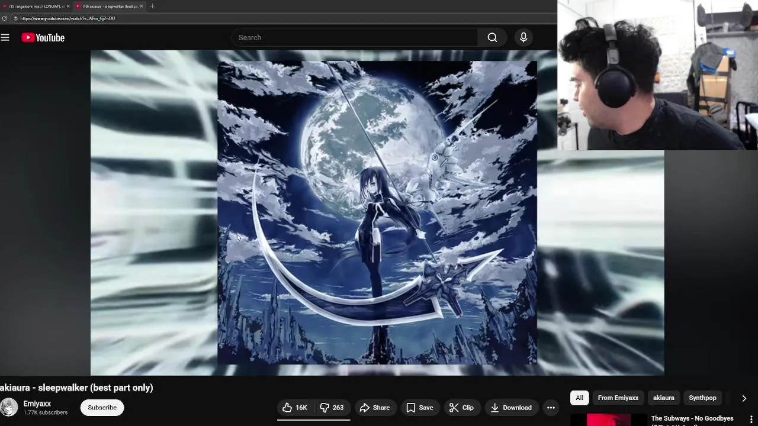Show more filter chips with right arrow
This screenshot has width=758, height=426.
coord(744,398)
